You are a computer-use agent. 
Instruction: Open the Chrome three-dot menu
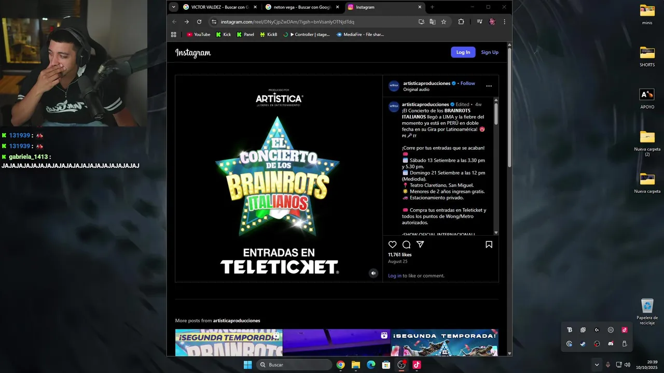click(504, 22)
